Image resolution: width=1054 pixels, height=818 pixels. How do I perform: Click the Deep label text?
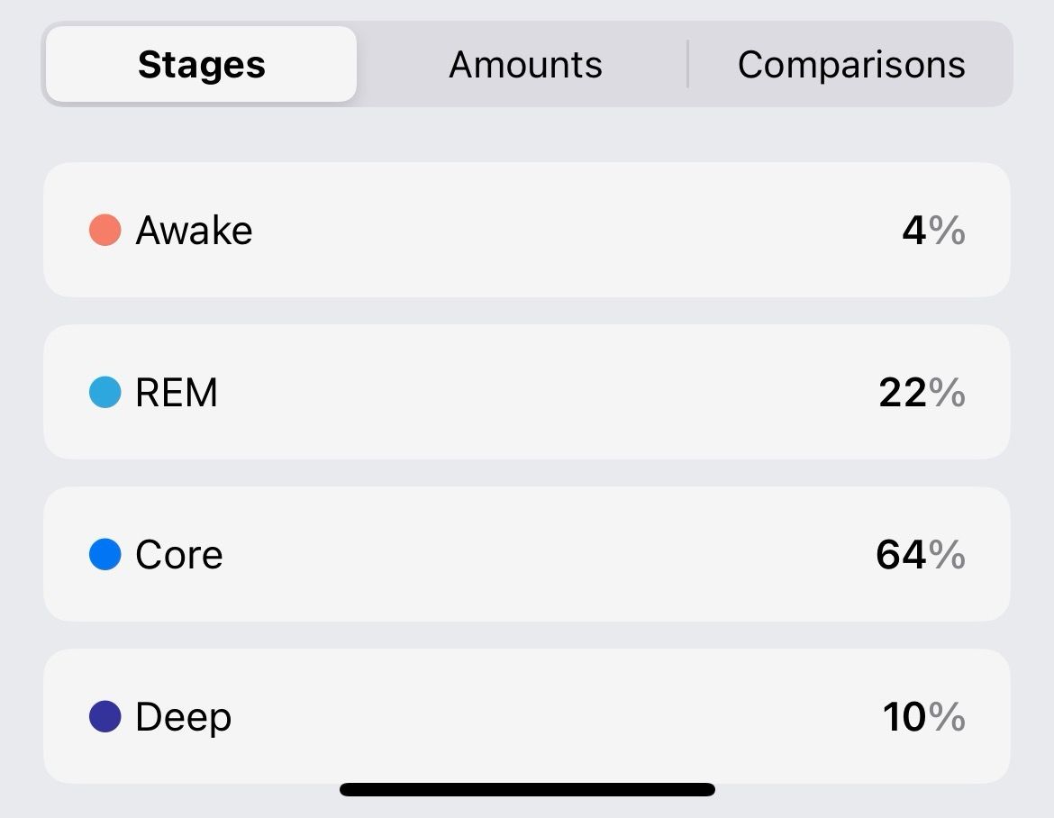click(x=183, y=718)
